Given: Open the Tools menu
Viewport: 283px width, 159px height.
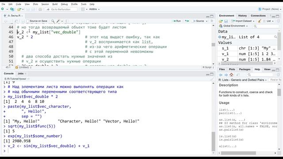Looking at the screenshot, I should (84, 4).
